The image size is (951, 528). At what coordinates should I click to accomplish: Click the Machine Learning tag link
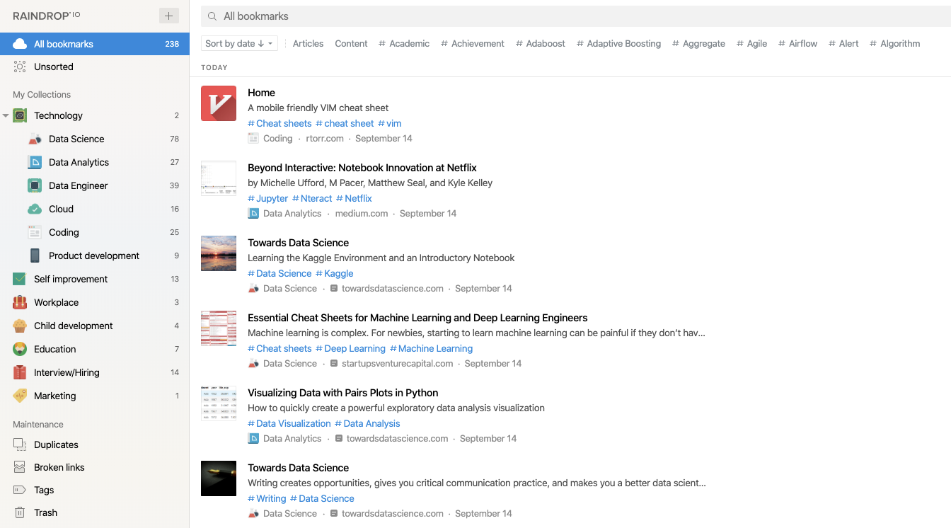(432, 348)
